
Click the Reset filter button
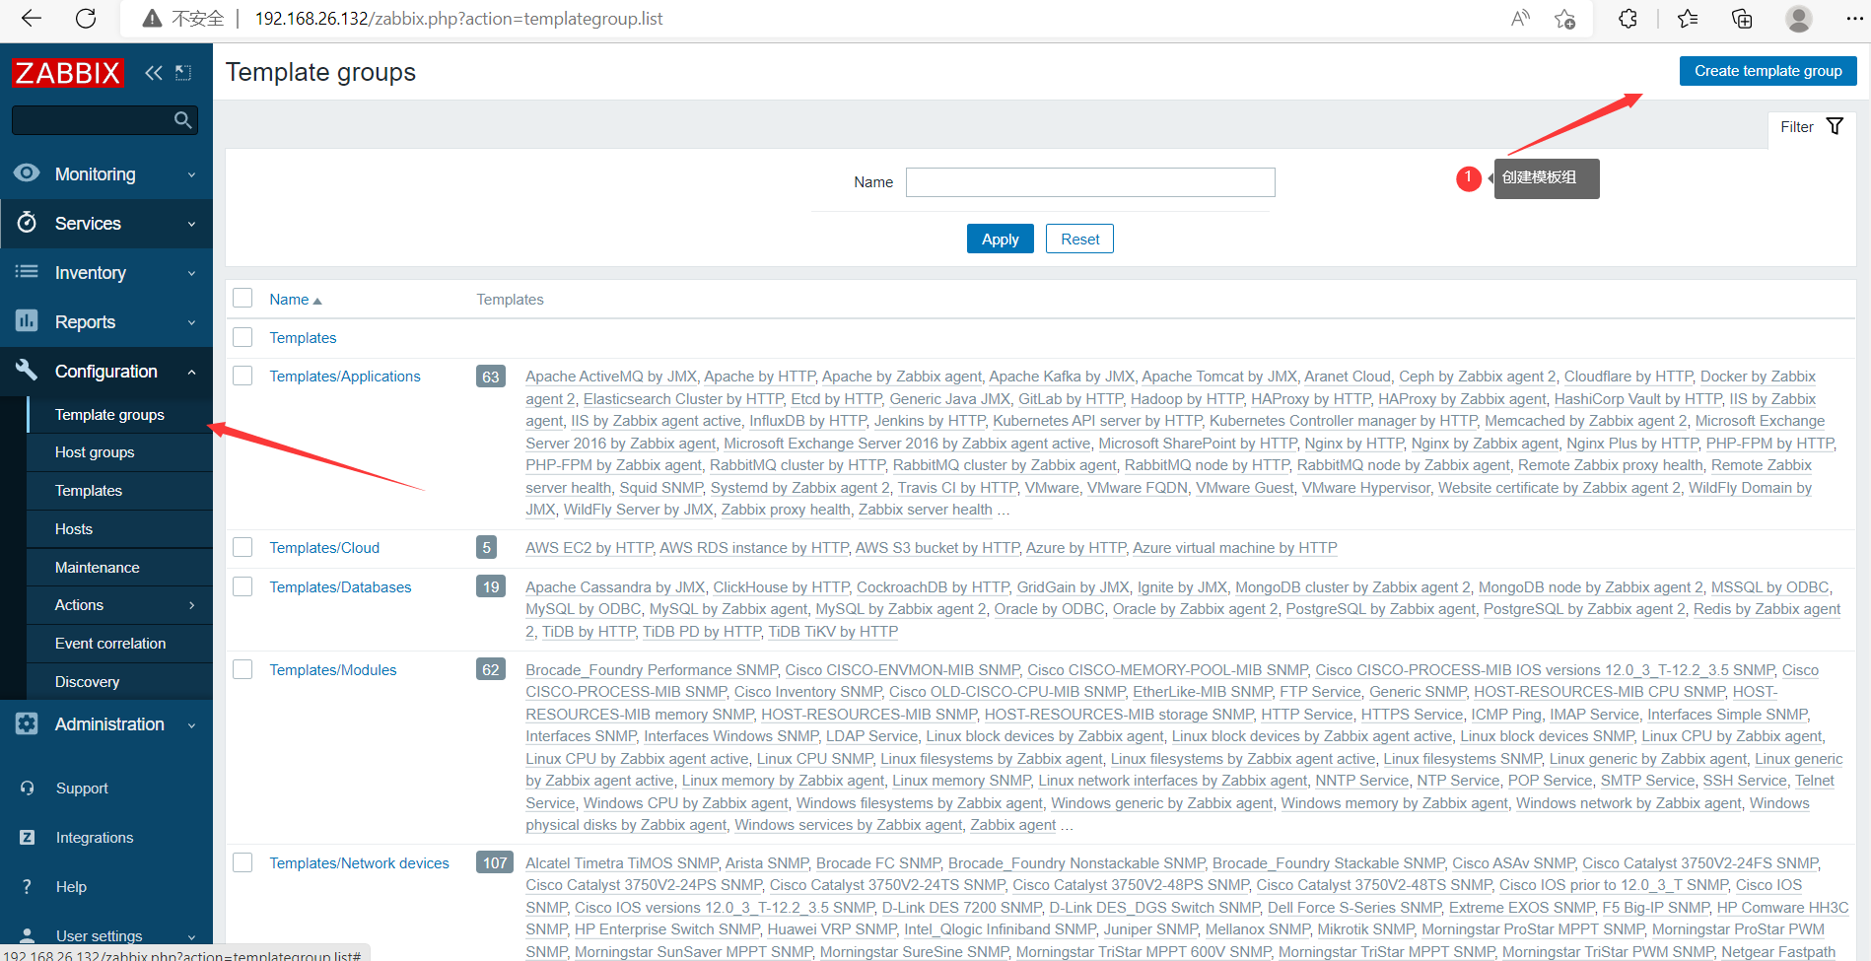click(x=1079, y=239)
